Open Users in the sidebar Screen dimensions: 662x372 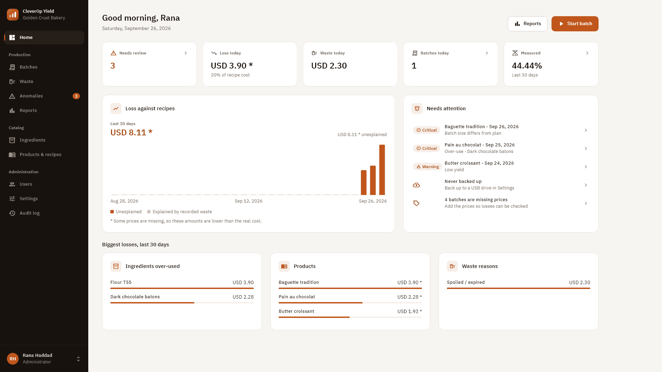44,184
